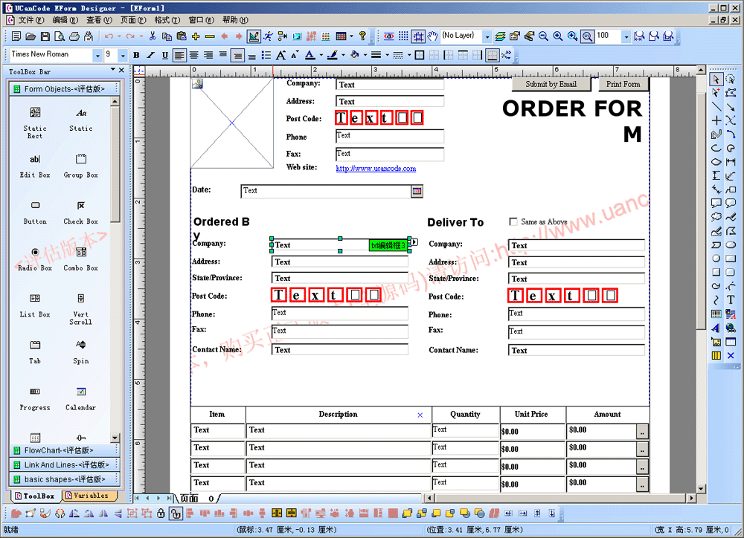Open the Times New Roman font dropdown
This screenshot has width=744, height=538.
[97, 55]
